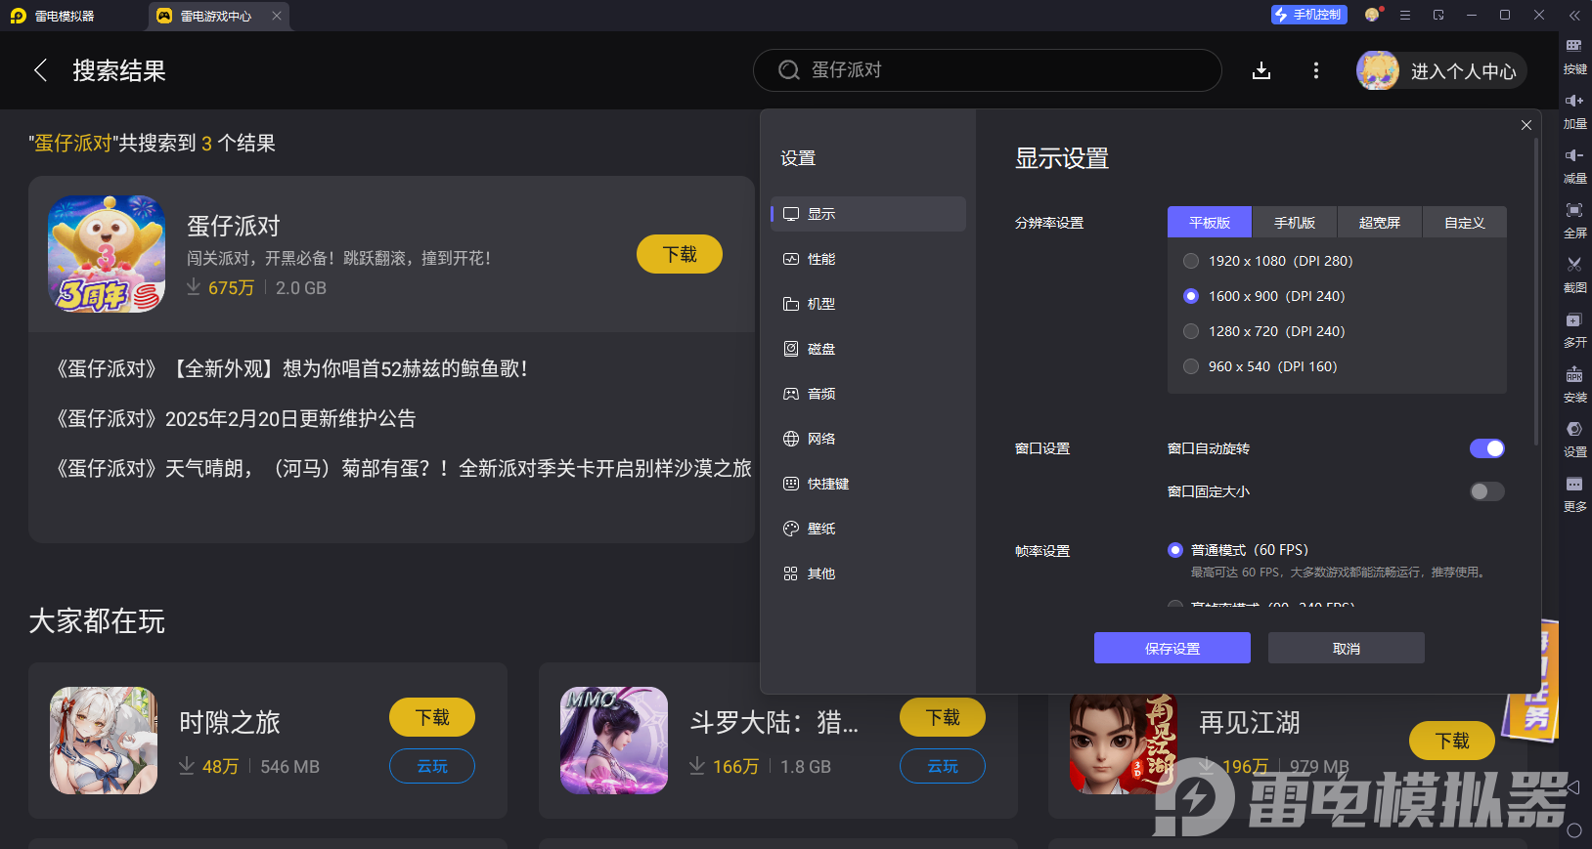Select the 显示 settings category

[868, 214]
